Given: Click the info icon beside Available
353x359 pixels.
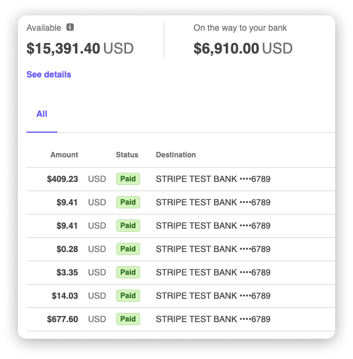Looking at the screenshot, I should 70,27.
